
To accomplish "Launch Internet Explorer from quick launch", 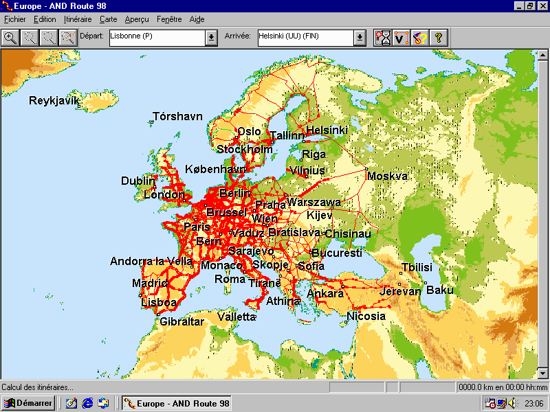I will [87, 403].
